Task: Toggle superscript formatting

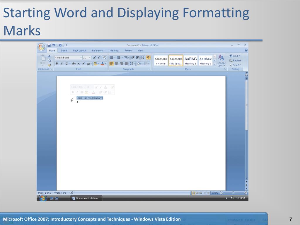Action: pos(83,64)
